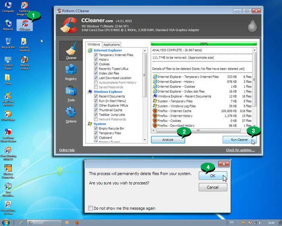Uncheck Recently Typed URLs
Image resolution: width=282 pixels, height=226 pixels.
pos(96,69)
